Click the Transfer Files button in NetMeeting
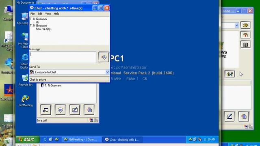The height and width of the screenshot is (146, 260). pos(89,110)
